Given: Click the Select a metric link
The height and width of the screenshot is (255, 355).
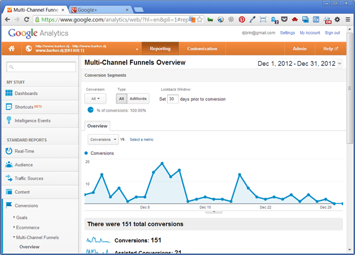Looking at the screenshot, I should pyautogui.click(x=141, y=140).
